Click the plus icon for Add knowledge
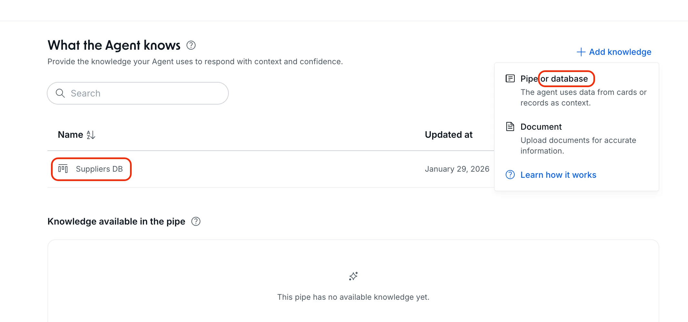 (581, 52)
